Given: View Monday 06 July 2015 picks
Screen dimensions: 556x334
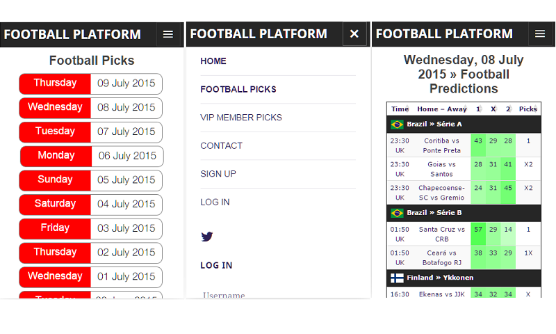Looking at the screenshot, I should click(92, 156).
